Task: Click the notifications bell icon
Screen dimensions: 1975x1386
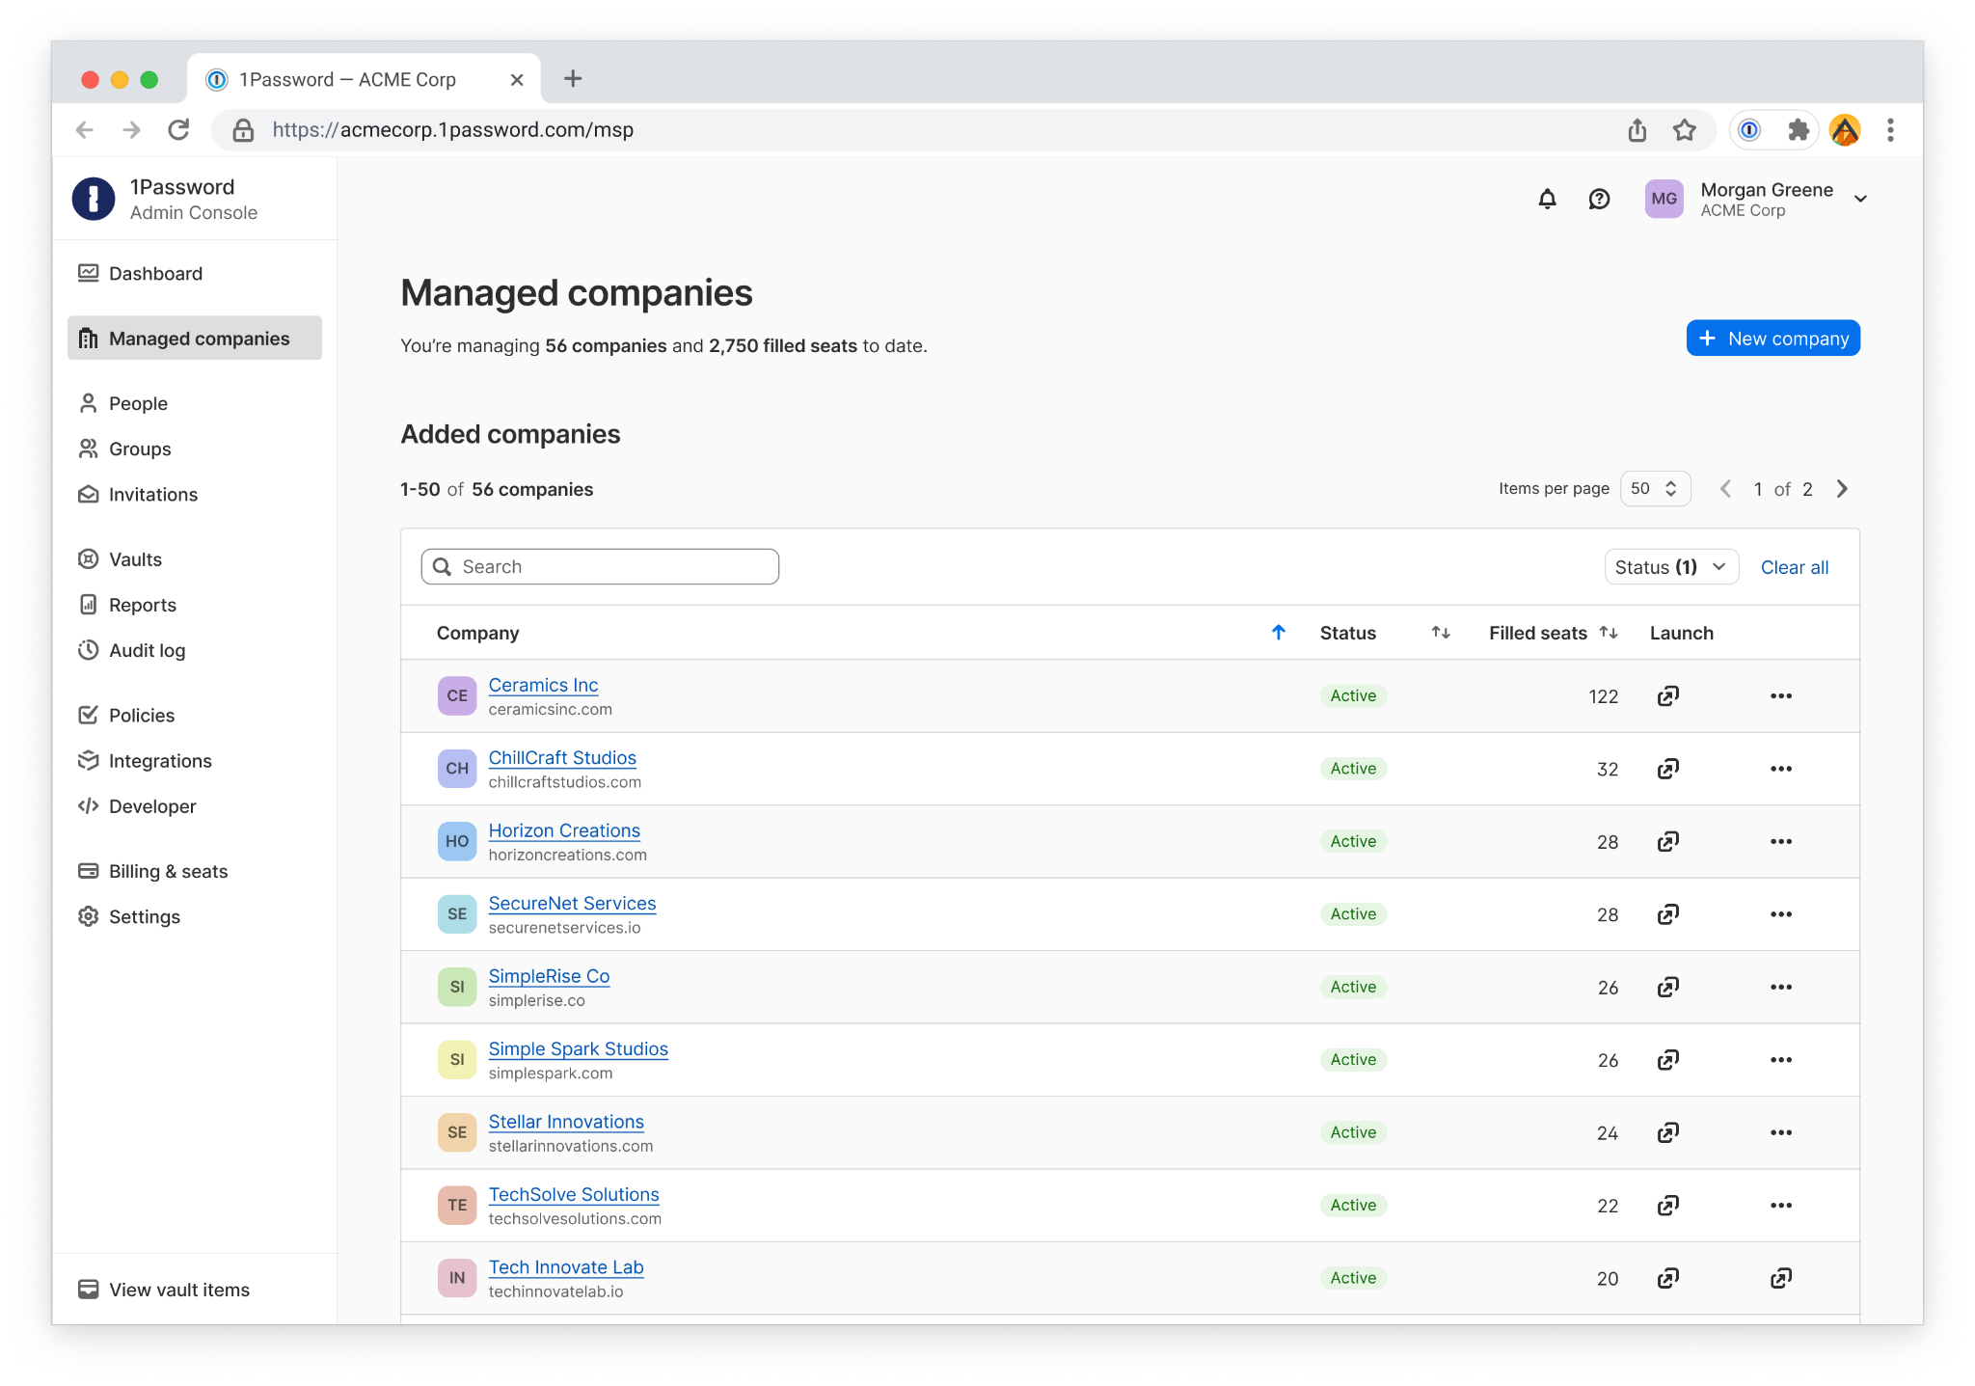Action: 1547,199
